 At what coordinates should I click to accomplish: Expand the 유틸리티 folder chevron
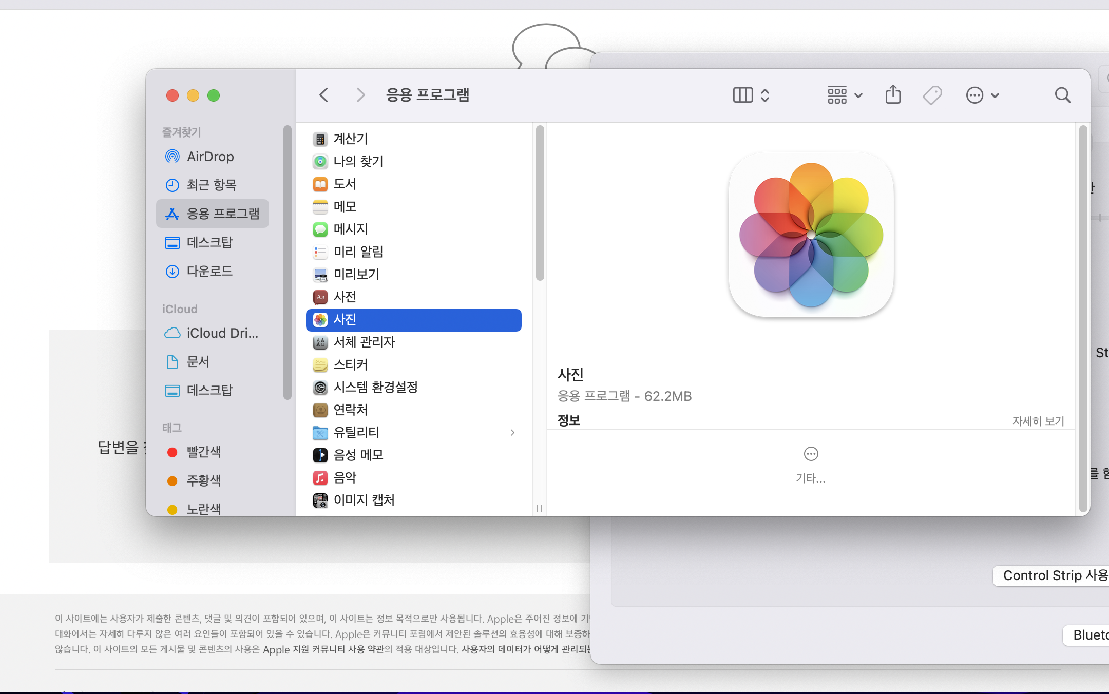tap(512, 433)
